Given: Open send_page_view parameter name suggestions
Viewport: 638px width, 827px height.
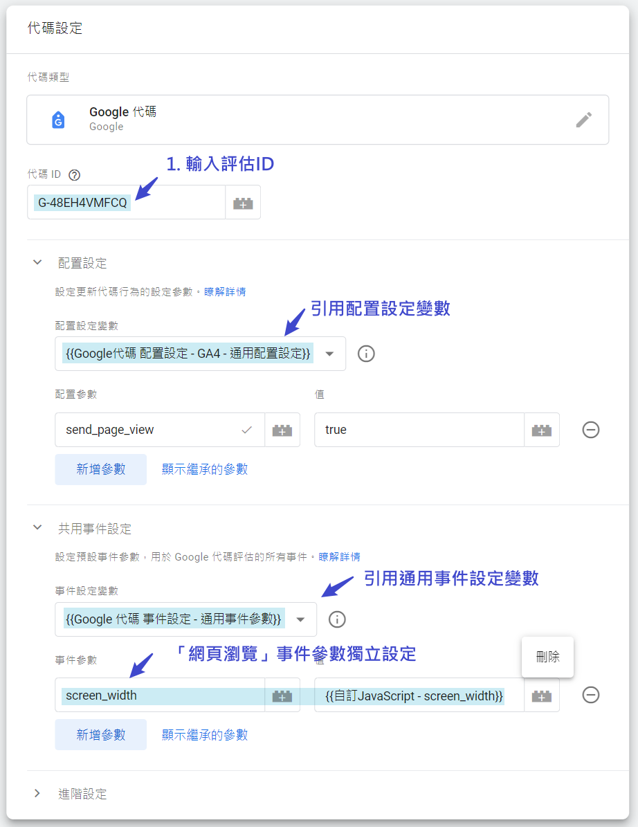Looking at the screenshot, I should click(x=246, y=430).
